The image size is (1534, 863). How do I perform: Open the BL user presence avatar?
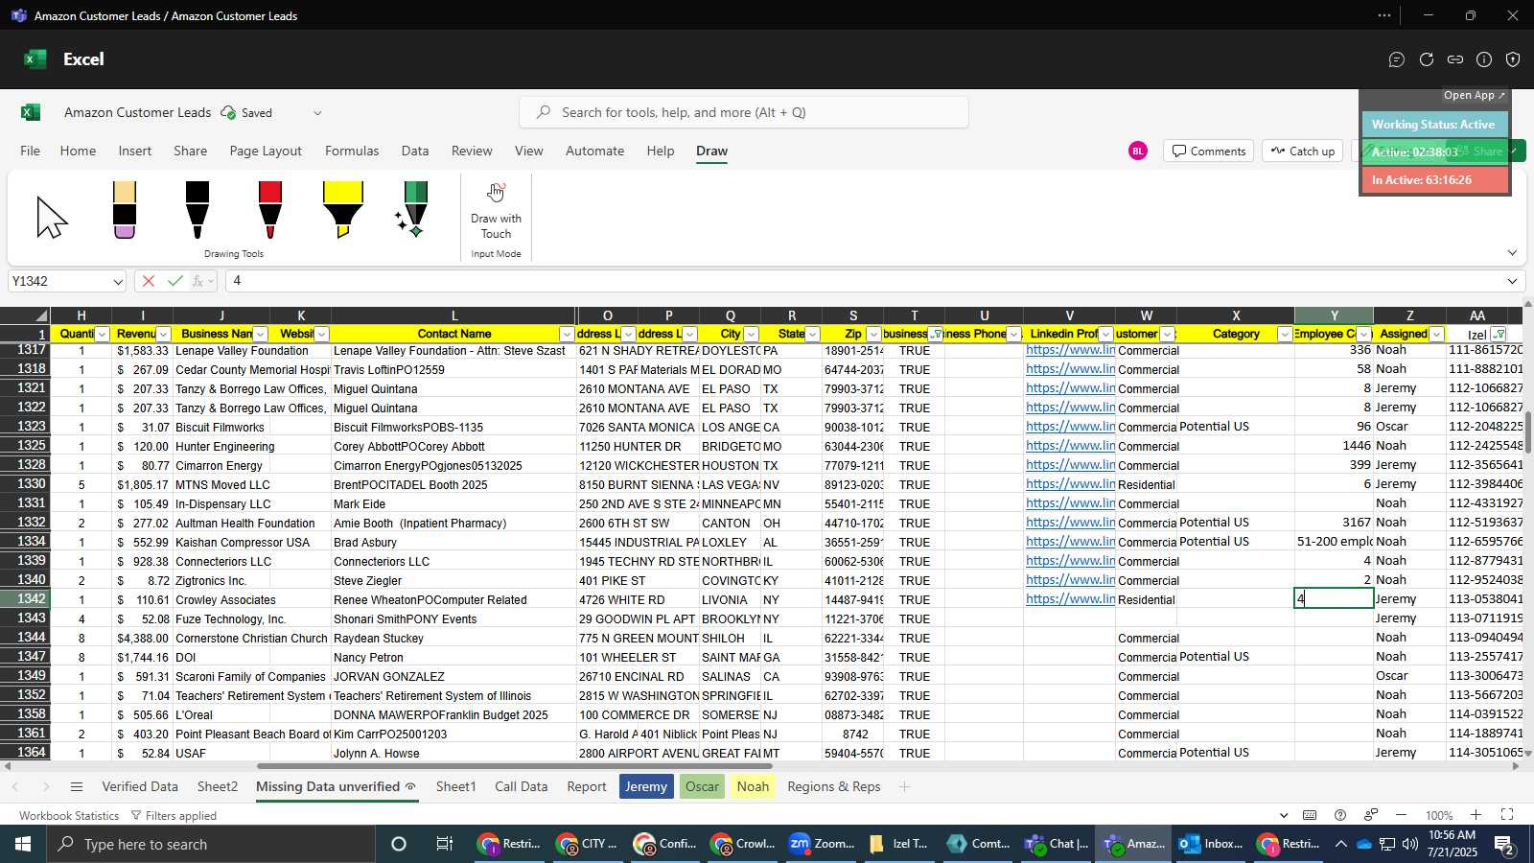pos(1138,151)
